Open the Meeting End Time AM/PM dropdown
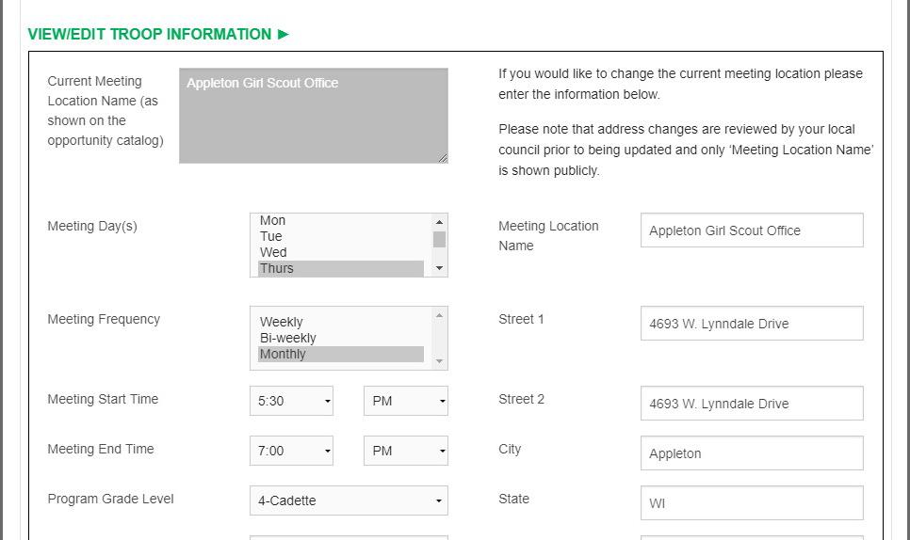This screenshot has height=540, width=910. [x=405, y=451]
